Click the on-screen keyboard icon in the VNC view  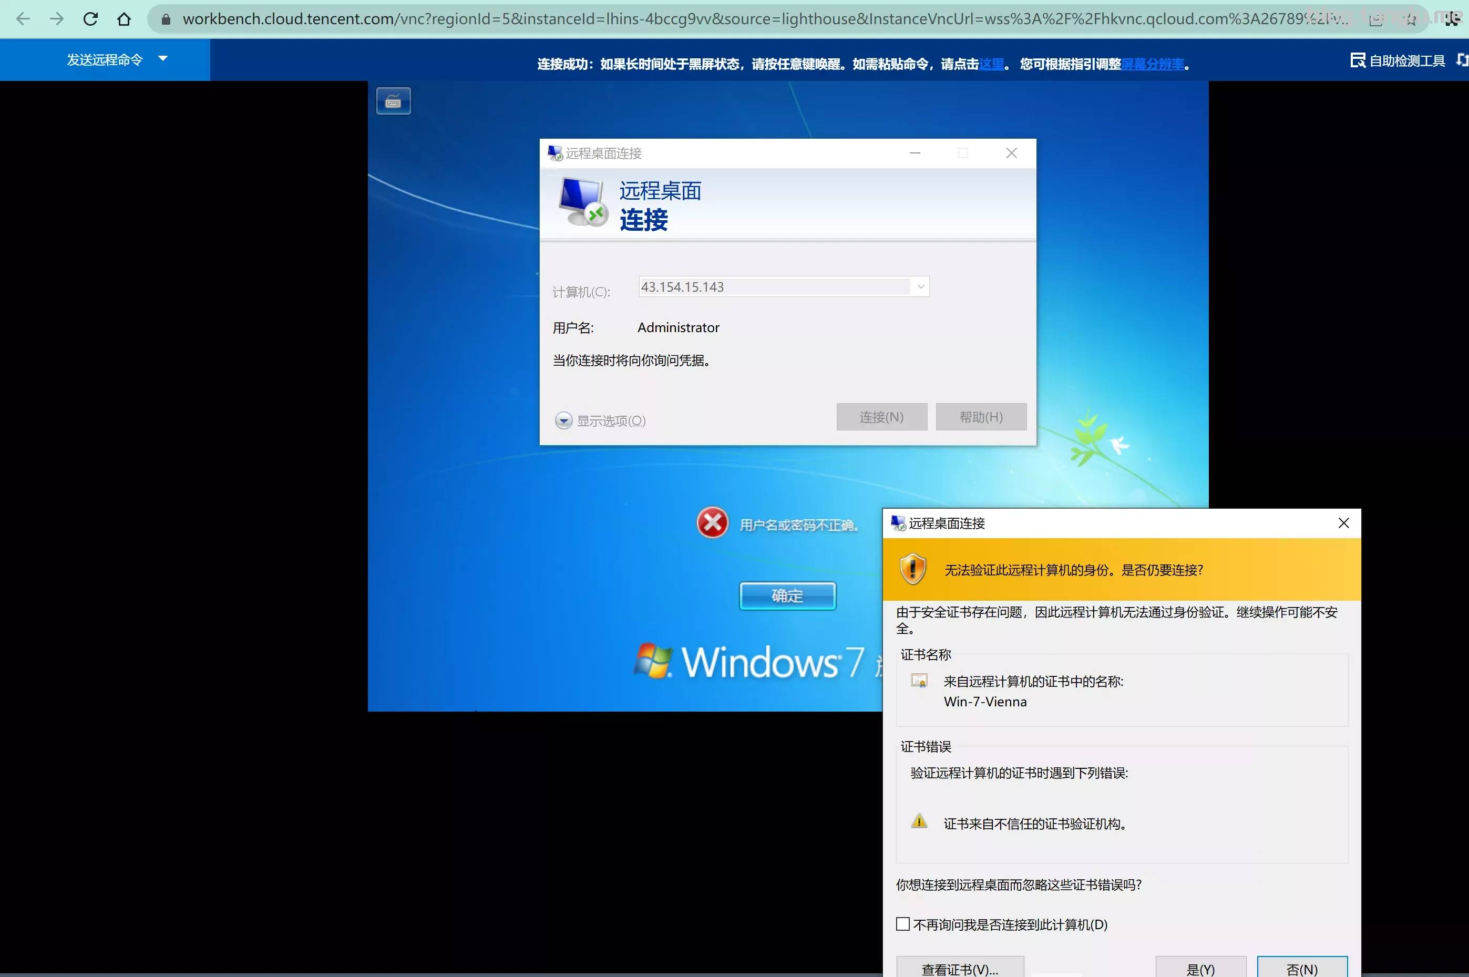tap(393, 100)
